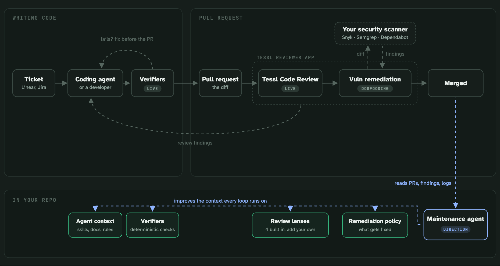
Task: Click the LIVE badge in Tessl Code Review
Action: pyautogui.click(x=290, y=89)
